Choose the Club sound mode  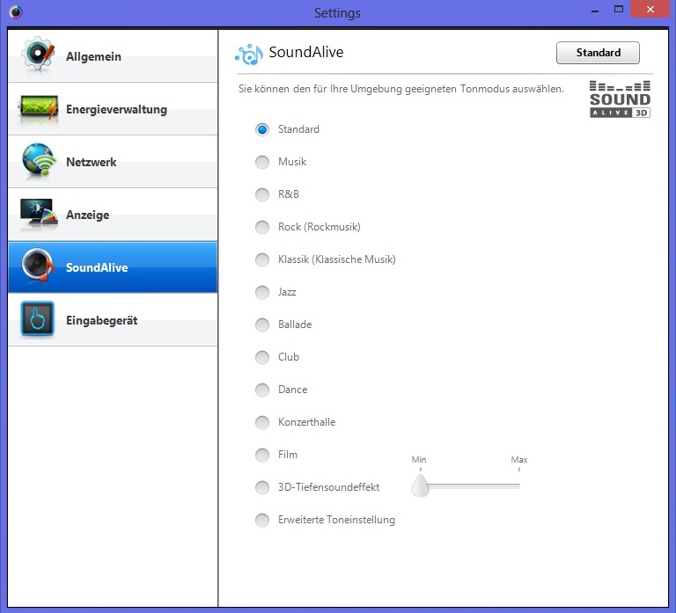pos(262,357)
